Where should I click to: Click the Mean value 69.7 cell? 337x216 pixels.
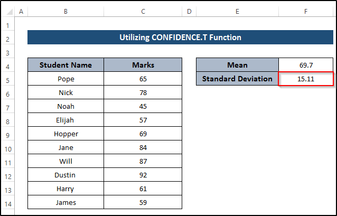306,65
